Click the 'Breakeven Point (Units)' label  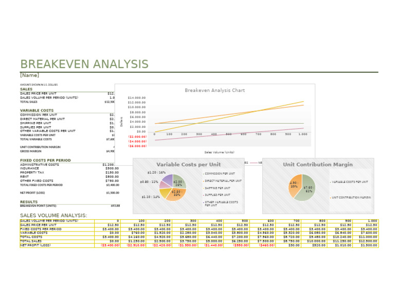[x=38, y=206]
